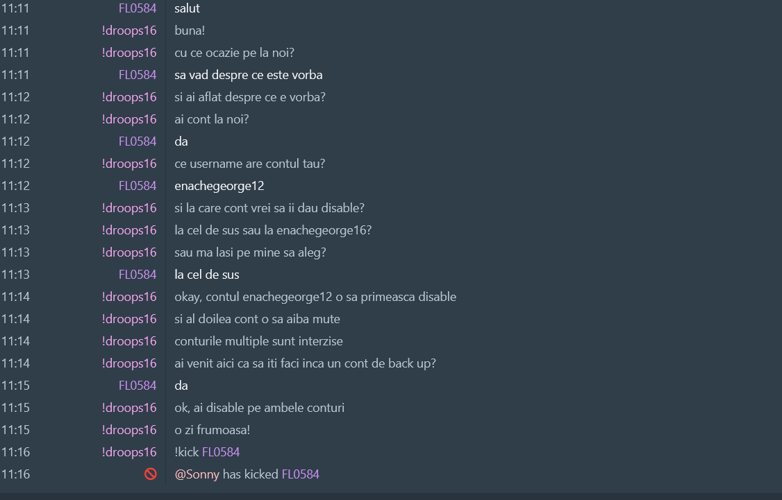Click the "enachegeorge12" message text
782x500 pixels.
click(x=219, y=186)
